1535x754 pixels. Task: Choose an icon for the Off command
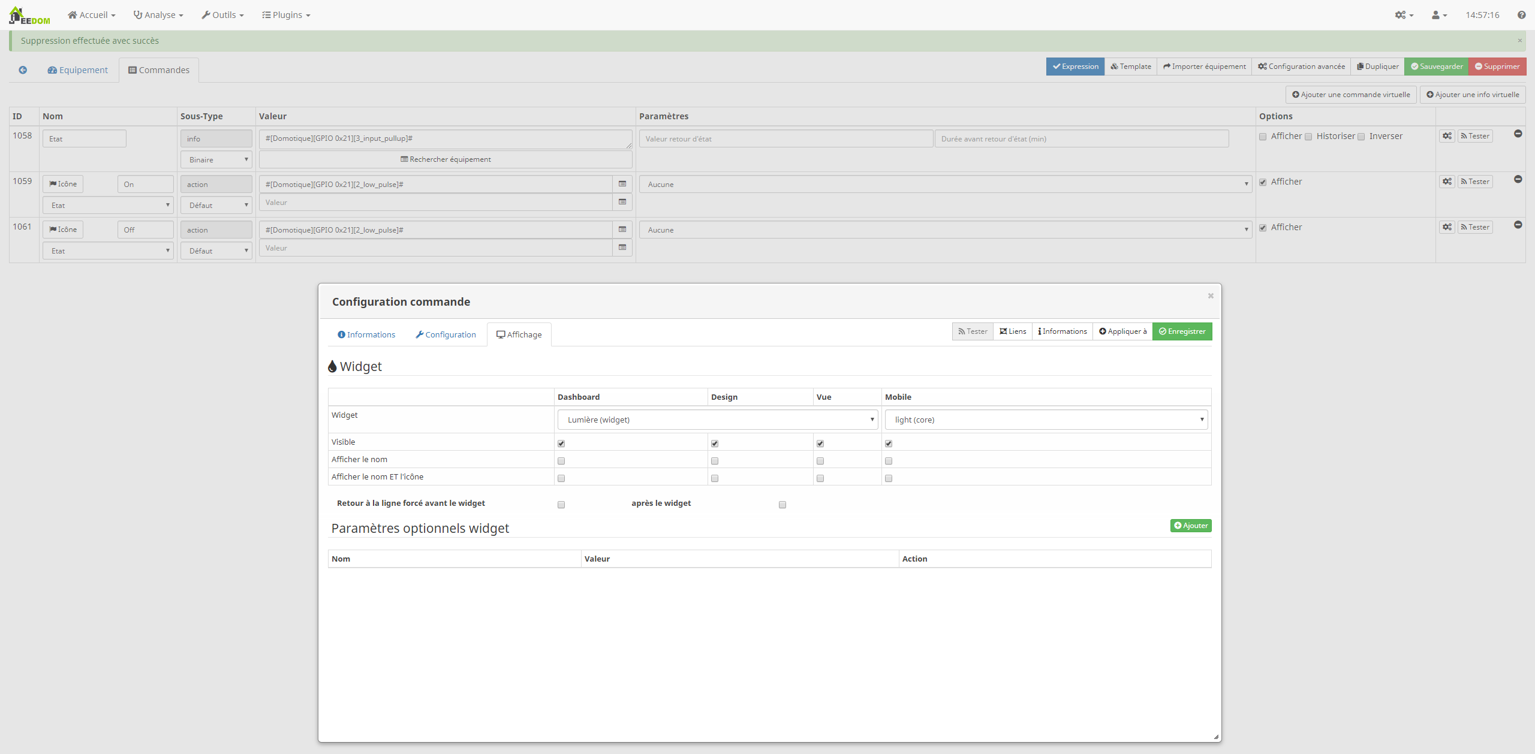coord(63,230)
